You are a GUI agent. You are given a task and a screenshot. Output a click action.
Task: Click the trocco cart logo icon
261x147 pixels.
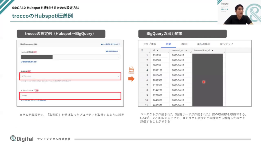[x=131, y=69]
